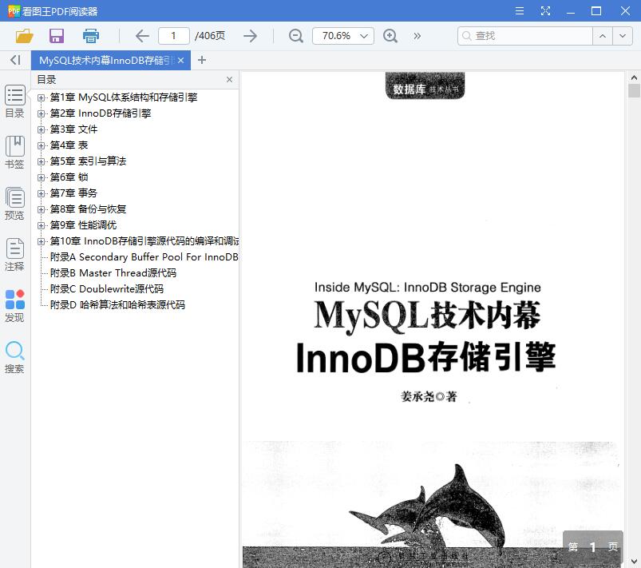
Task: Open the 书签 bookmarks sidebar panel
Action: point(14,153)
